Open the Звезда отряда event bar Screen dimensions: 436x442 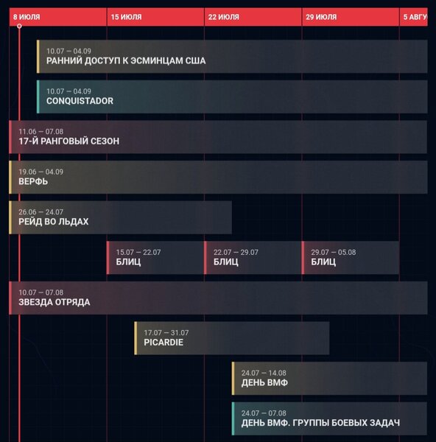(218, 298)
